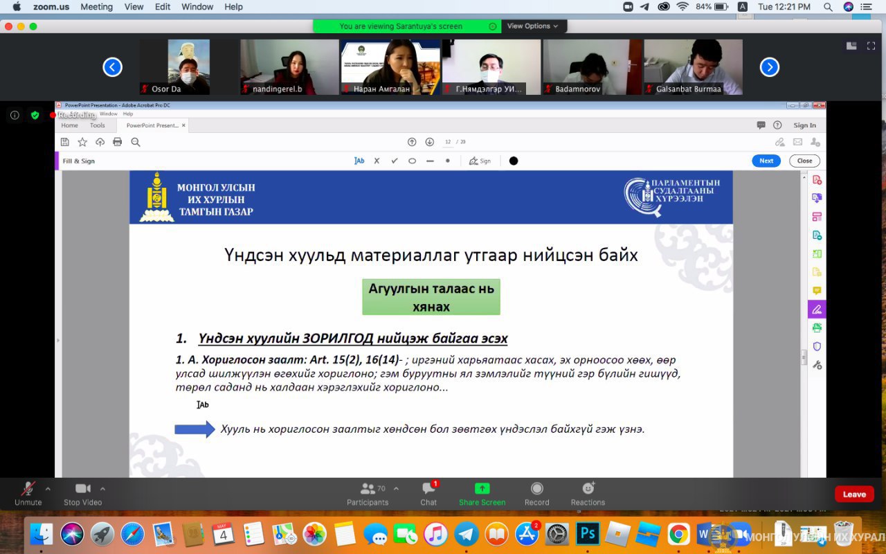
Task: Select the checkmark fill tool
Action: pos(395,161)
